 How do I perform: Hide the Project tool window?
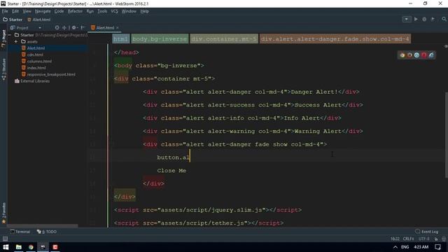pos(83,28)
